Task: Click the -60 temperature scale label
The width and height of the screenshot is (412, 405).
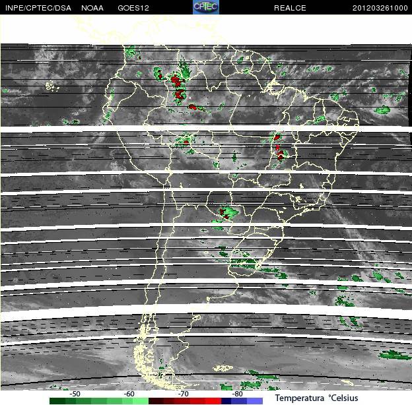Action: tap(129, 394)
